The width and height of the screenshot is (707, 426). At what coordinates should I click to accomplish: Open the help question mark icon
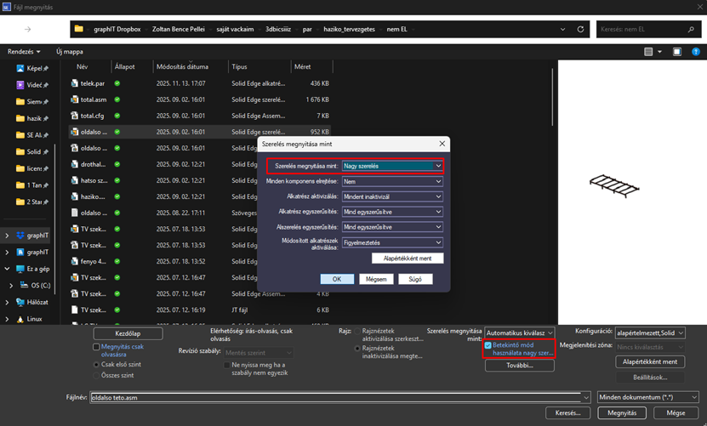pos(697,52)
